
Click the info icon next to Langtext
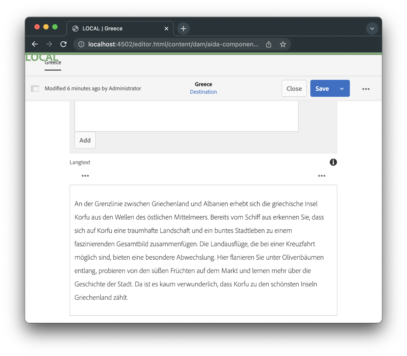333,162
